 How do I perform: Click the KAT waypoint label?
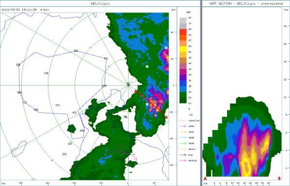pyautogui.click(x=70, y=144)
